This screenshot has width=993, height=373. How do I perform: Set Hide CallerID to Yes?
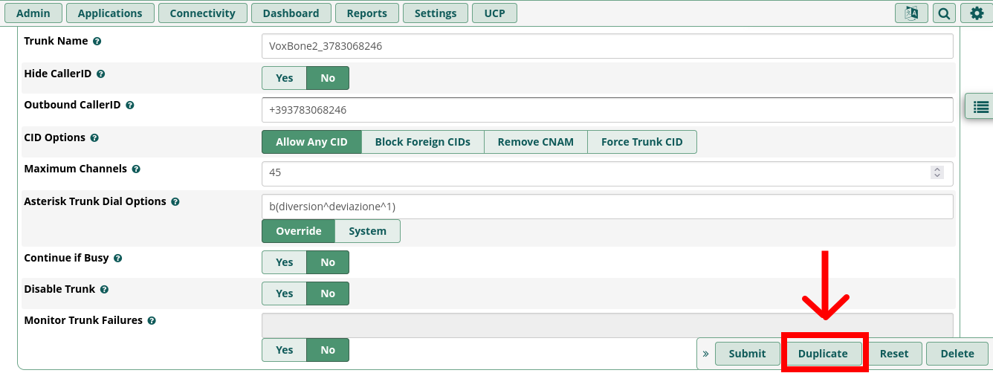(284, 78)
